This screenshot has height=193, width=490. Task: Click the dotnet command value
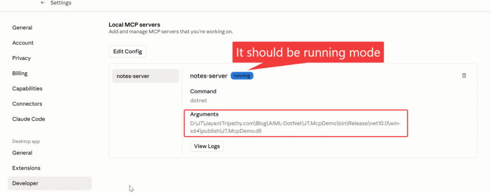coord(199,101)
